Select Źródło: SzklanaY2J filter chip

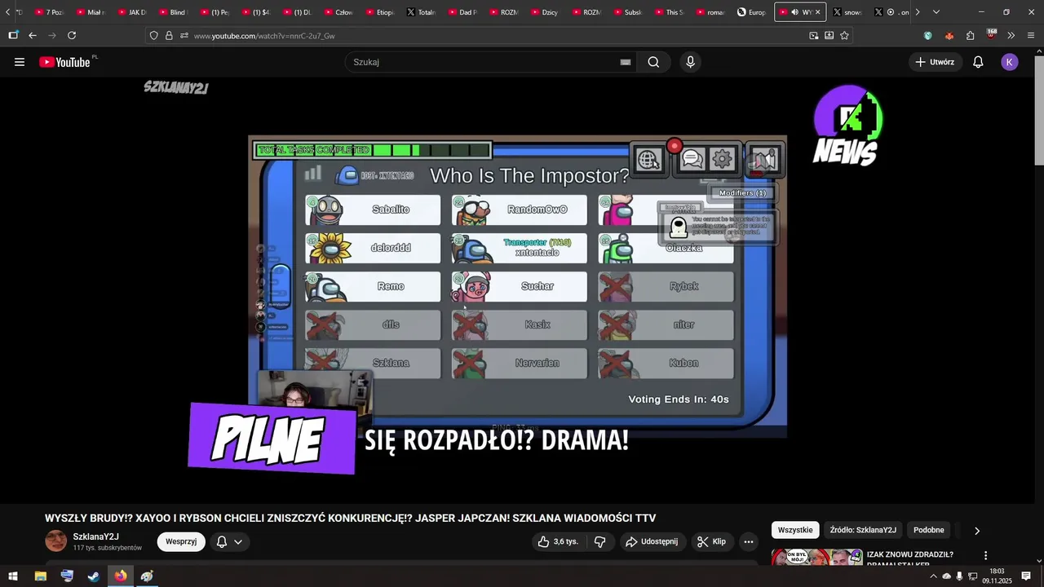pyautogui.click(x=863, y=530)
